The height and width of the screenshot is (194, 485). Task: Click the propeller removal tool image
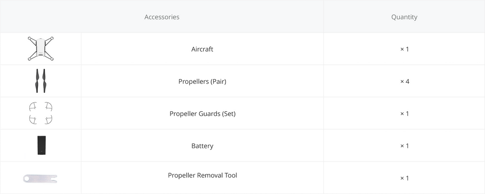pos(40,178)
